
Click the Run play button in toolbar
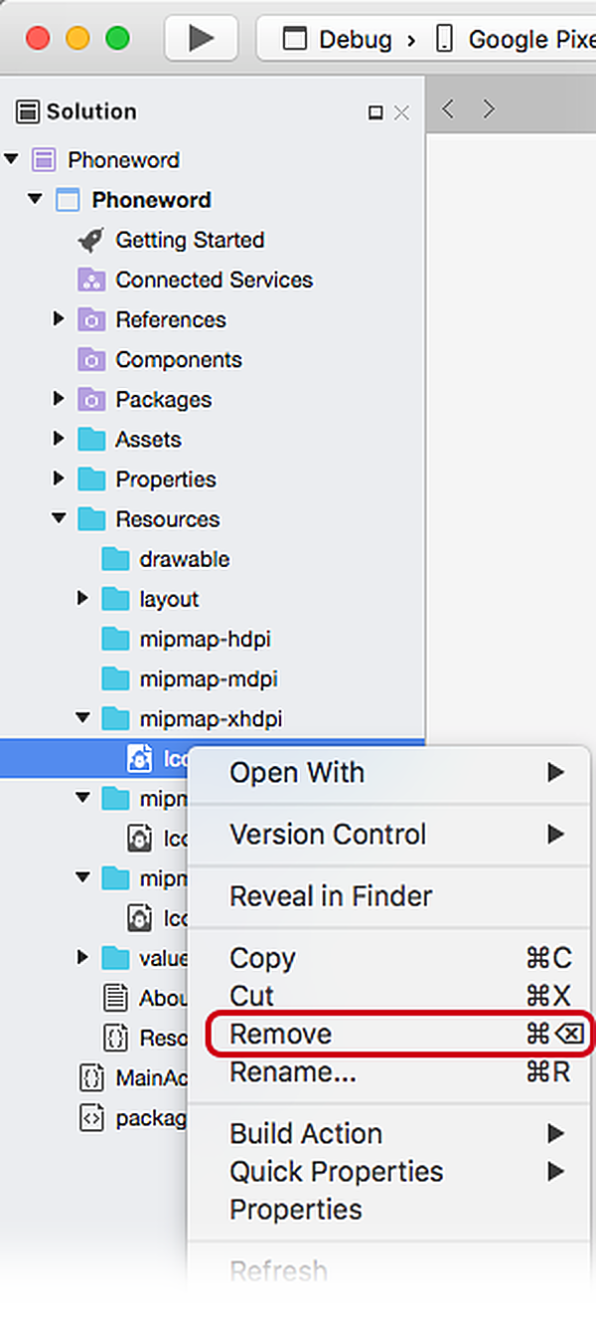(202, 39)
